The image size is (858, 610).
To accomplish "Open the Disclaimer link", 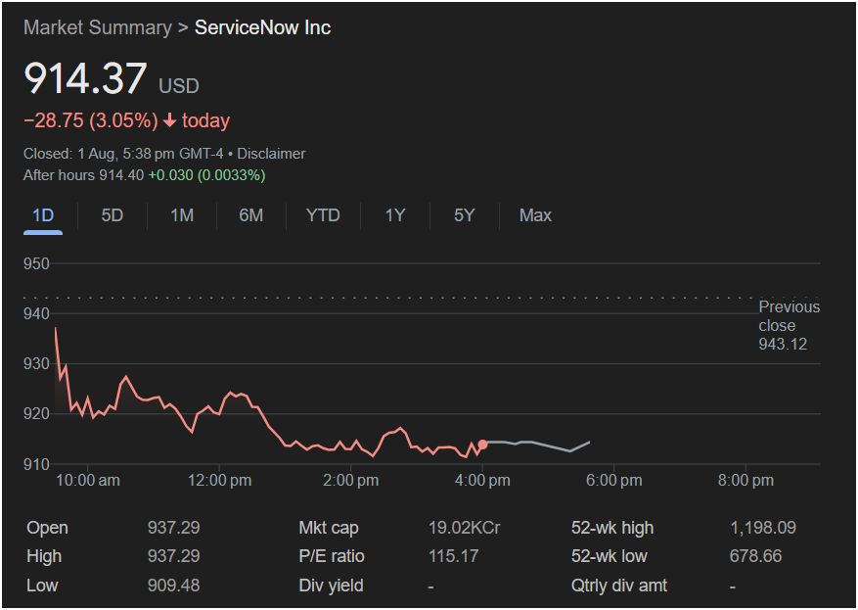I will coord(271,154).
